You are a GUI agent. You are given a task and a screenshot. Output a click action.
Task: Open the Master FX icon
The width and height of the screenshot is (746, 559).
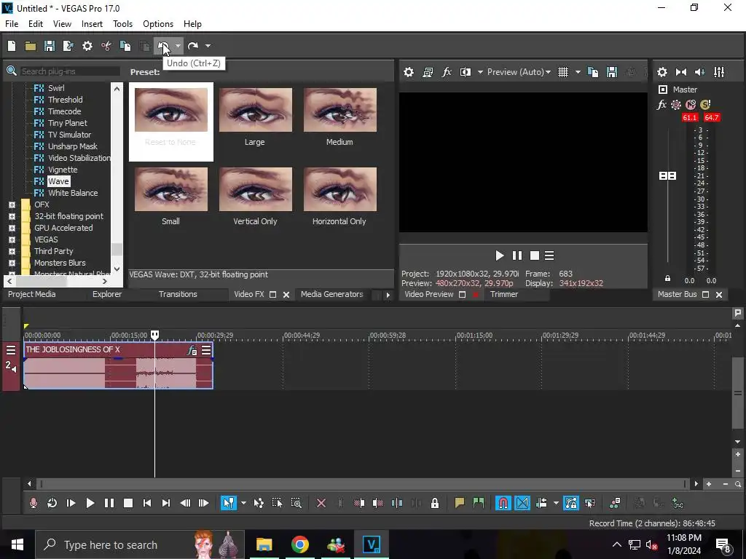(661, 105)
